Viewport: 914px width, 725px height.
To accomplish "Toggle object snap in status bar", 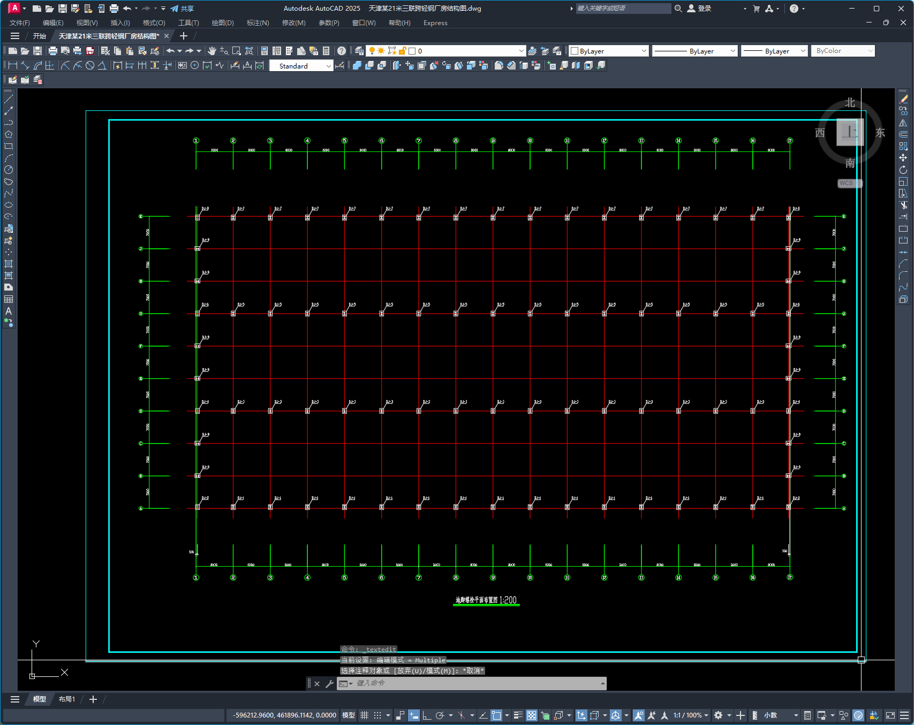I will tap(497, 715).
